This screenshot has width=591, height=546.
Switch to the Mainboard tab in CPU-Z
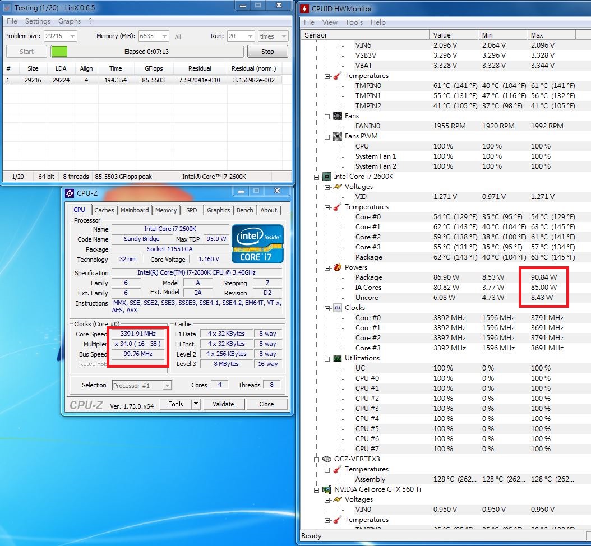[x=135, y=210]
